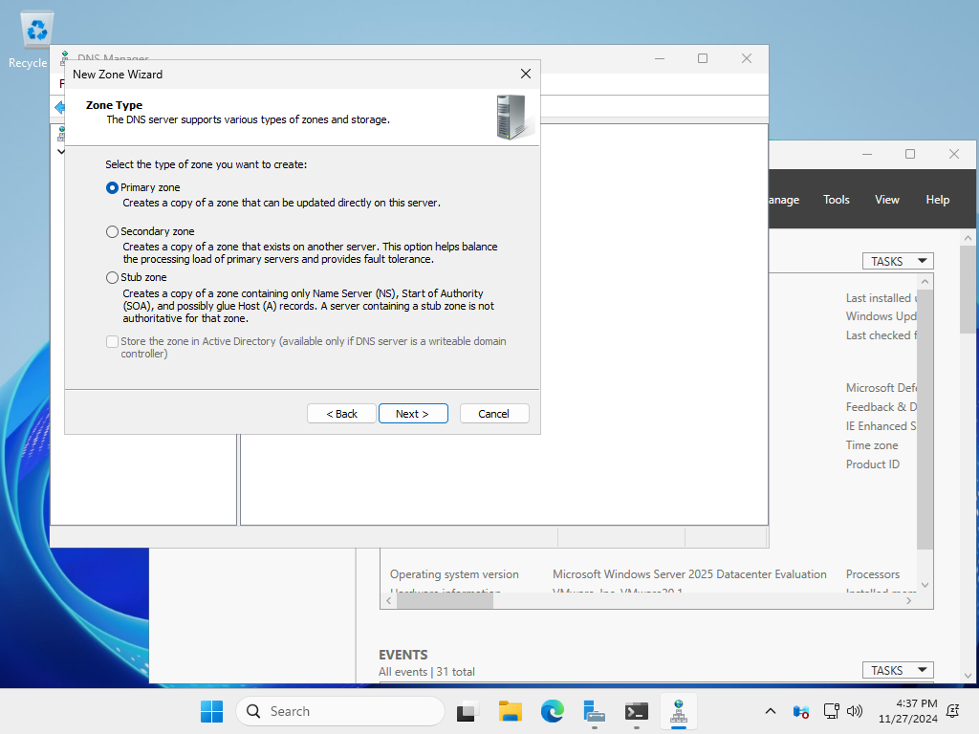Viewport: 979px width, 734px height.
Task: Launch File Explorer from the taskbar
Action: [511, 711]
